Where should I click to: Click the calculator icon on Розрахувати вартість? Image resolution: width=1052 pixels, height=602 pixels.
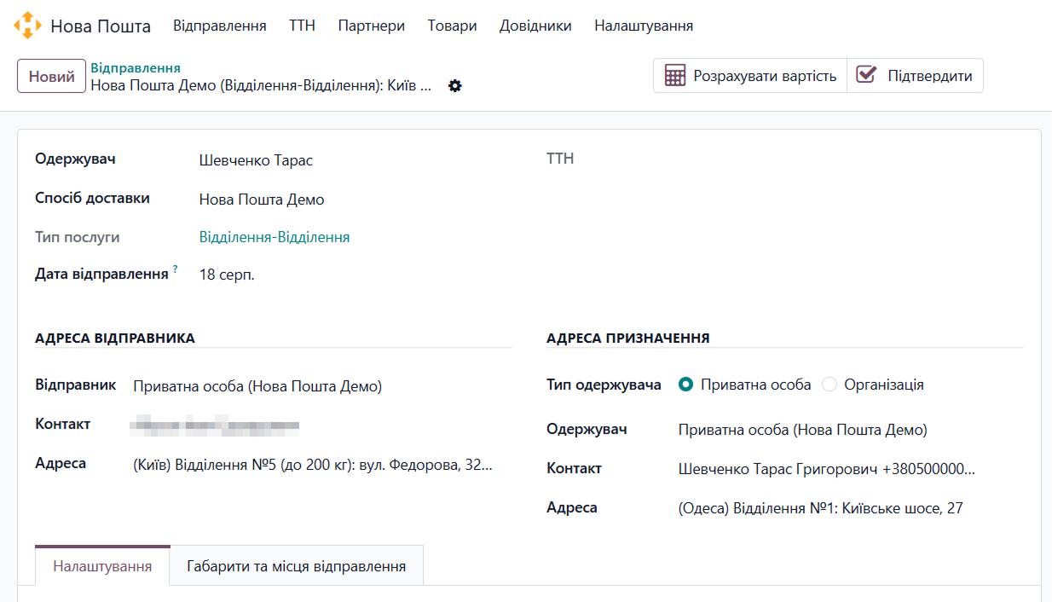pyautogui.click(x=675, y=75)
